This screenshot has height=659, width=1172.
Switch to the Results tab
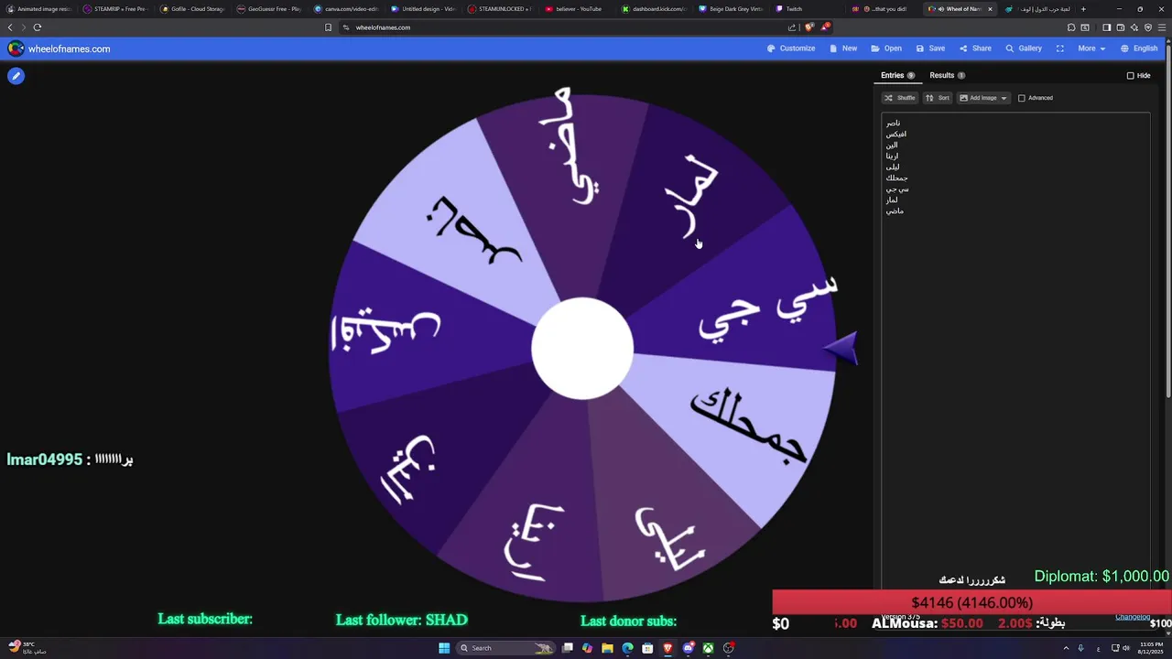tap(947, 75)
